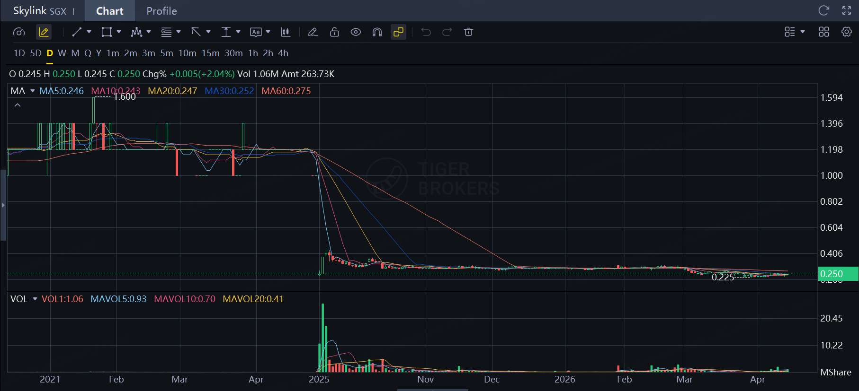Switch to the W weekly timeframe
859x391 pixels.
click(62, 53)
